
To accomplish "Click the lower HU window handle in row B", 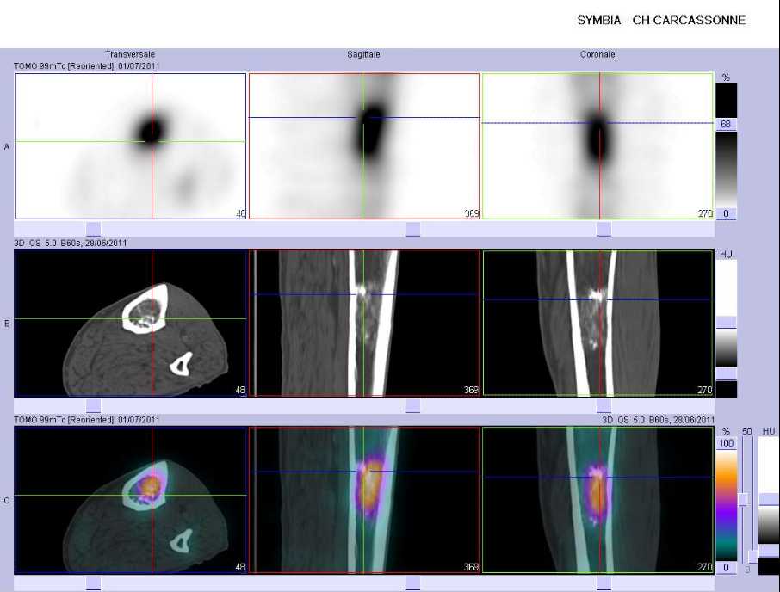I will [x=726, y=373].
